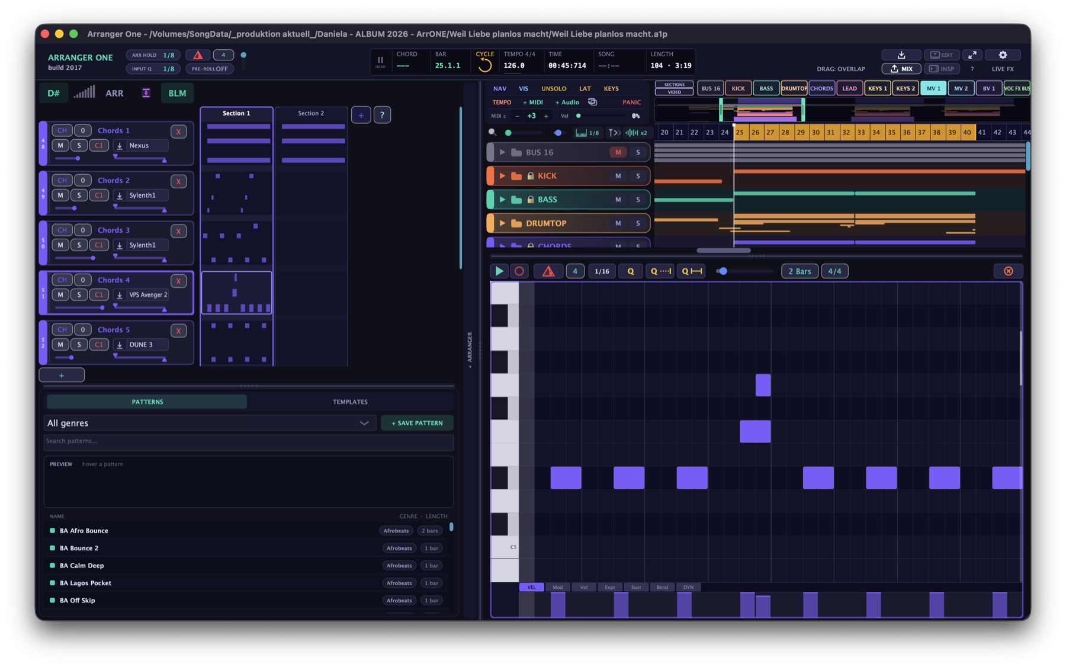Click the T-arrow follow icon in track toolbar
The height and width of the screenshot is (667, 1066).
[x=614, y=133]
